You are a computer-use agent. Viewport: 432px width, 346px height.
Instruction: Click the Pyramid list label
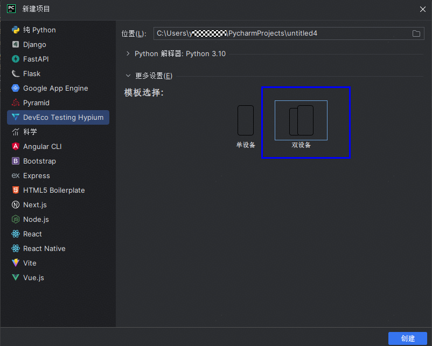tap(37, 103)
